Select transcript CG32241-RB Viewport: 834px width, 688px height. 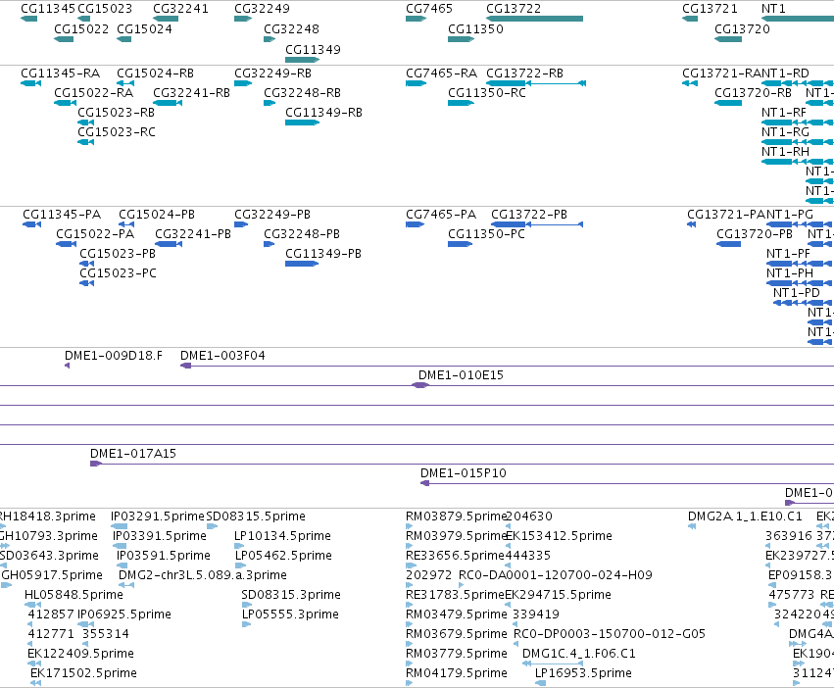[x=168, y=103]
